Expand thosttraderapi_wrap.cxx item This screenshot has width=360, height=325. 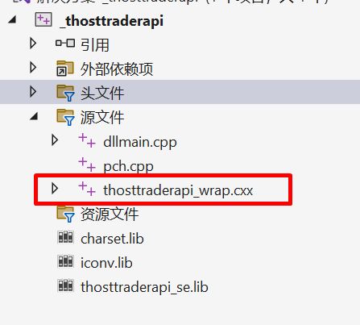coord(55,189)
